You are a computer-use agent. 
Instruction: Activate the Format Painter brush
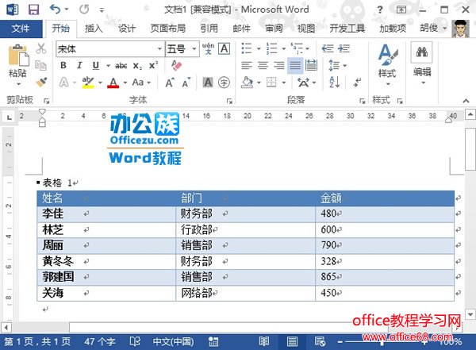41,82
